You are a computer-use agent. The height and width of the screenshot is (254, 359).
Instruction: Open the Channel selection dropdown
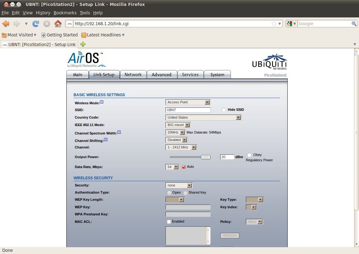(181, 147)
